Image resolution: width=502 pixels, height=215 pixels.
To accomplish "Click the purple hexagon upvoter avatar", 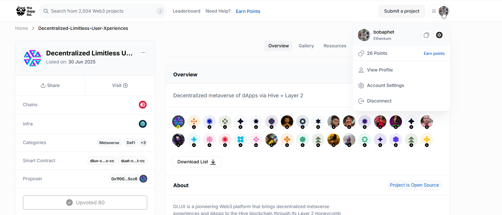I will coord(396,140).
